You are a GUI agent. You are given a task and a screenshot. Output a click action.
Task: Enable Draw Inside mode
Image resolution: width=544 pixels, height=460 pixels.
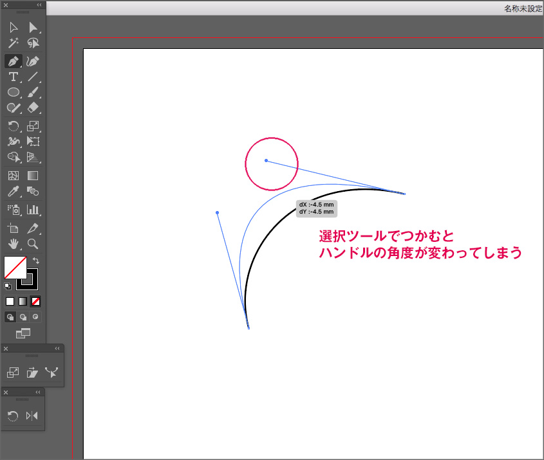tap(35, 317)
